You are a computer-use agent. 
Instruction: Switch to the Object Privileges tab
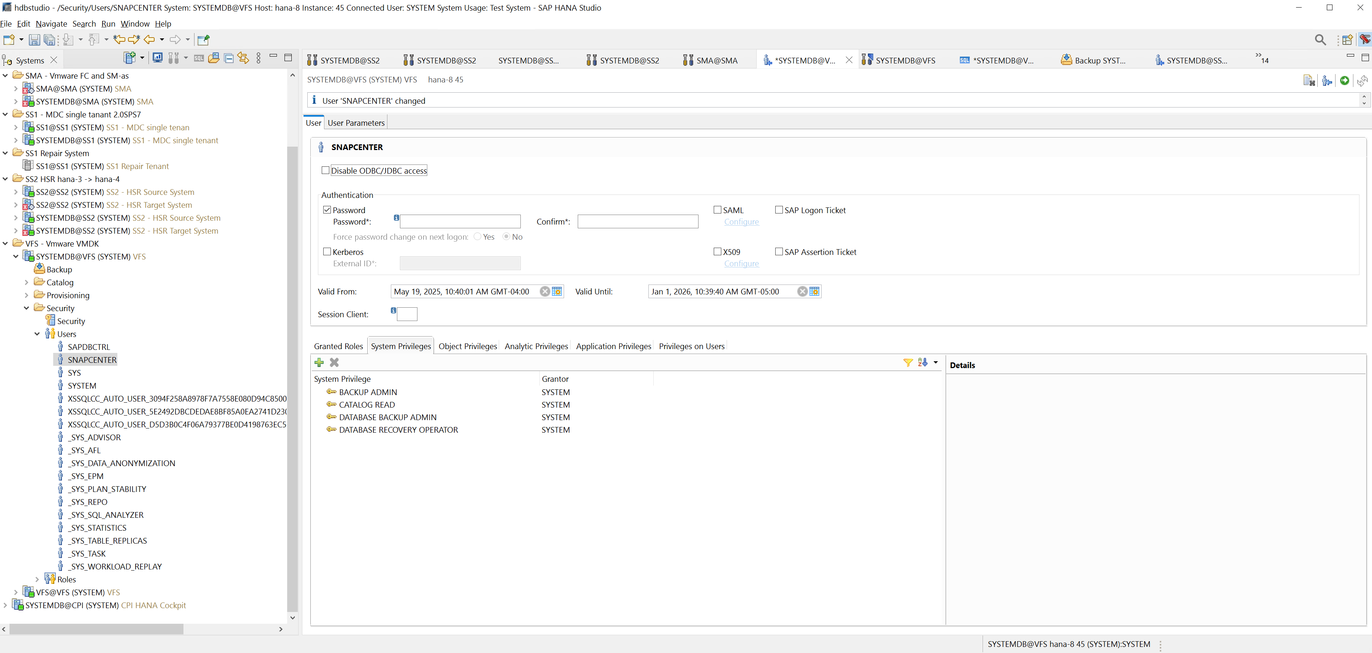467,346
